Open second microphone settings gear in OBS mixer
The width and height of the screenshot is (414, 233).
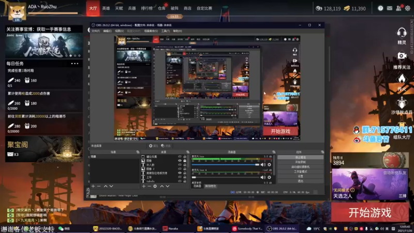pos(269,177)
